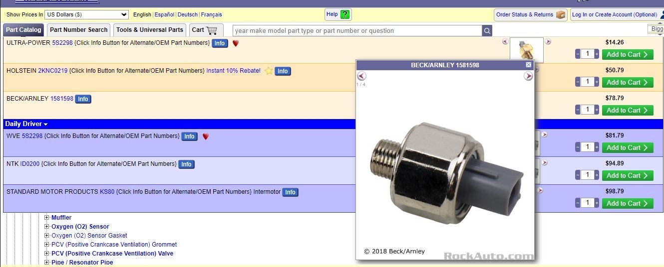Image resolution: width=664 pixels, height=267 pixels.
Task: Expand the bold Oxygen (O2) Sensor node
Action: coord(47,227)
